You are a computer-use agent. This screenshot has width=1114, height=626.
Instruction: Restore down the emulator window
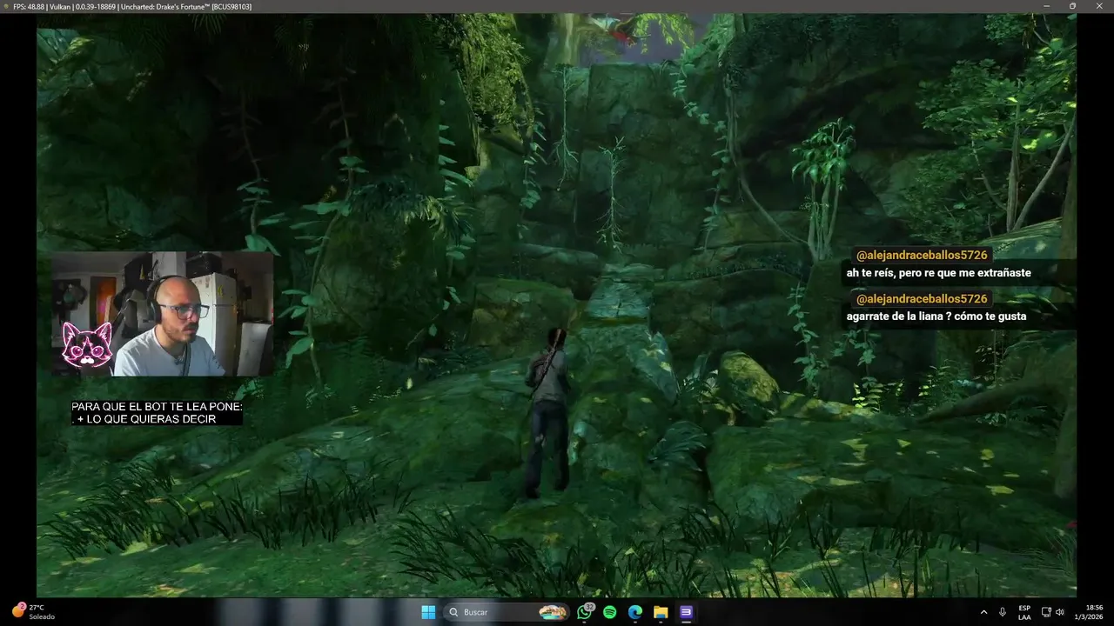tap(1072, 6)
